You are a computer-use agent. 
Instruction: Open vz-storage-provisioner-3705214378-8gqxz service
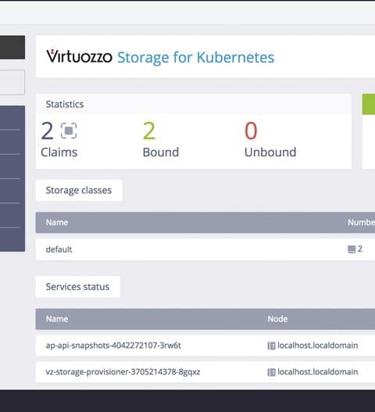point(123,372)
